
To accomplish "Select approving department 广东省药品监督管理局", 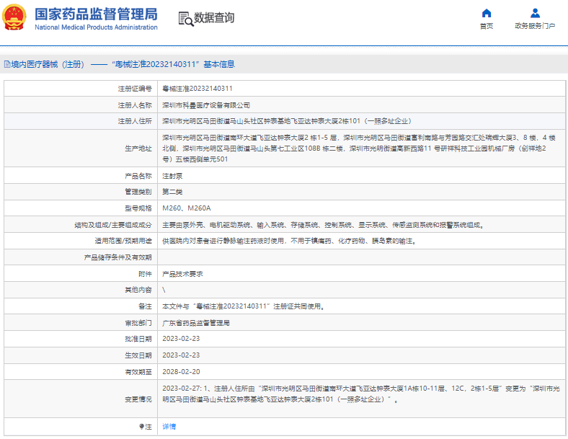I will pos(196,323).
